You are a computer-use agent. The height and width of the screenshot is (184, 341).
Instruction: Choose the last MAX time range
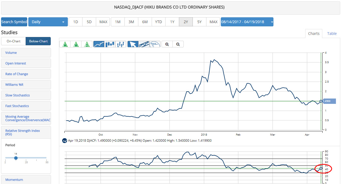[x=213, y=22]
